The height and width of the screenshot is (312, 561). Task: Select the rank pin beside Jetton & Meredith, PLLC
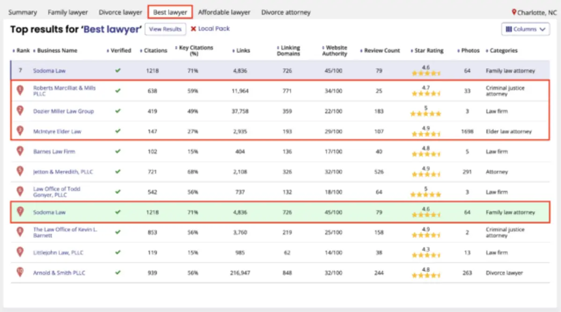click(x=19, y=172)
